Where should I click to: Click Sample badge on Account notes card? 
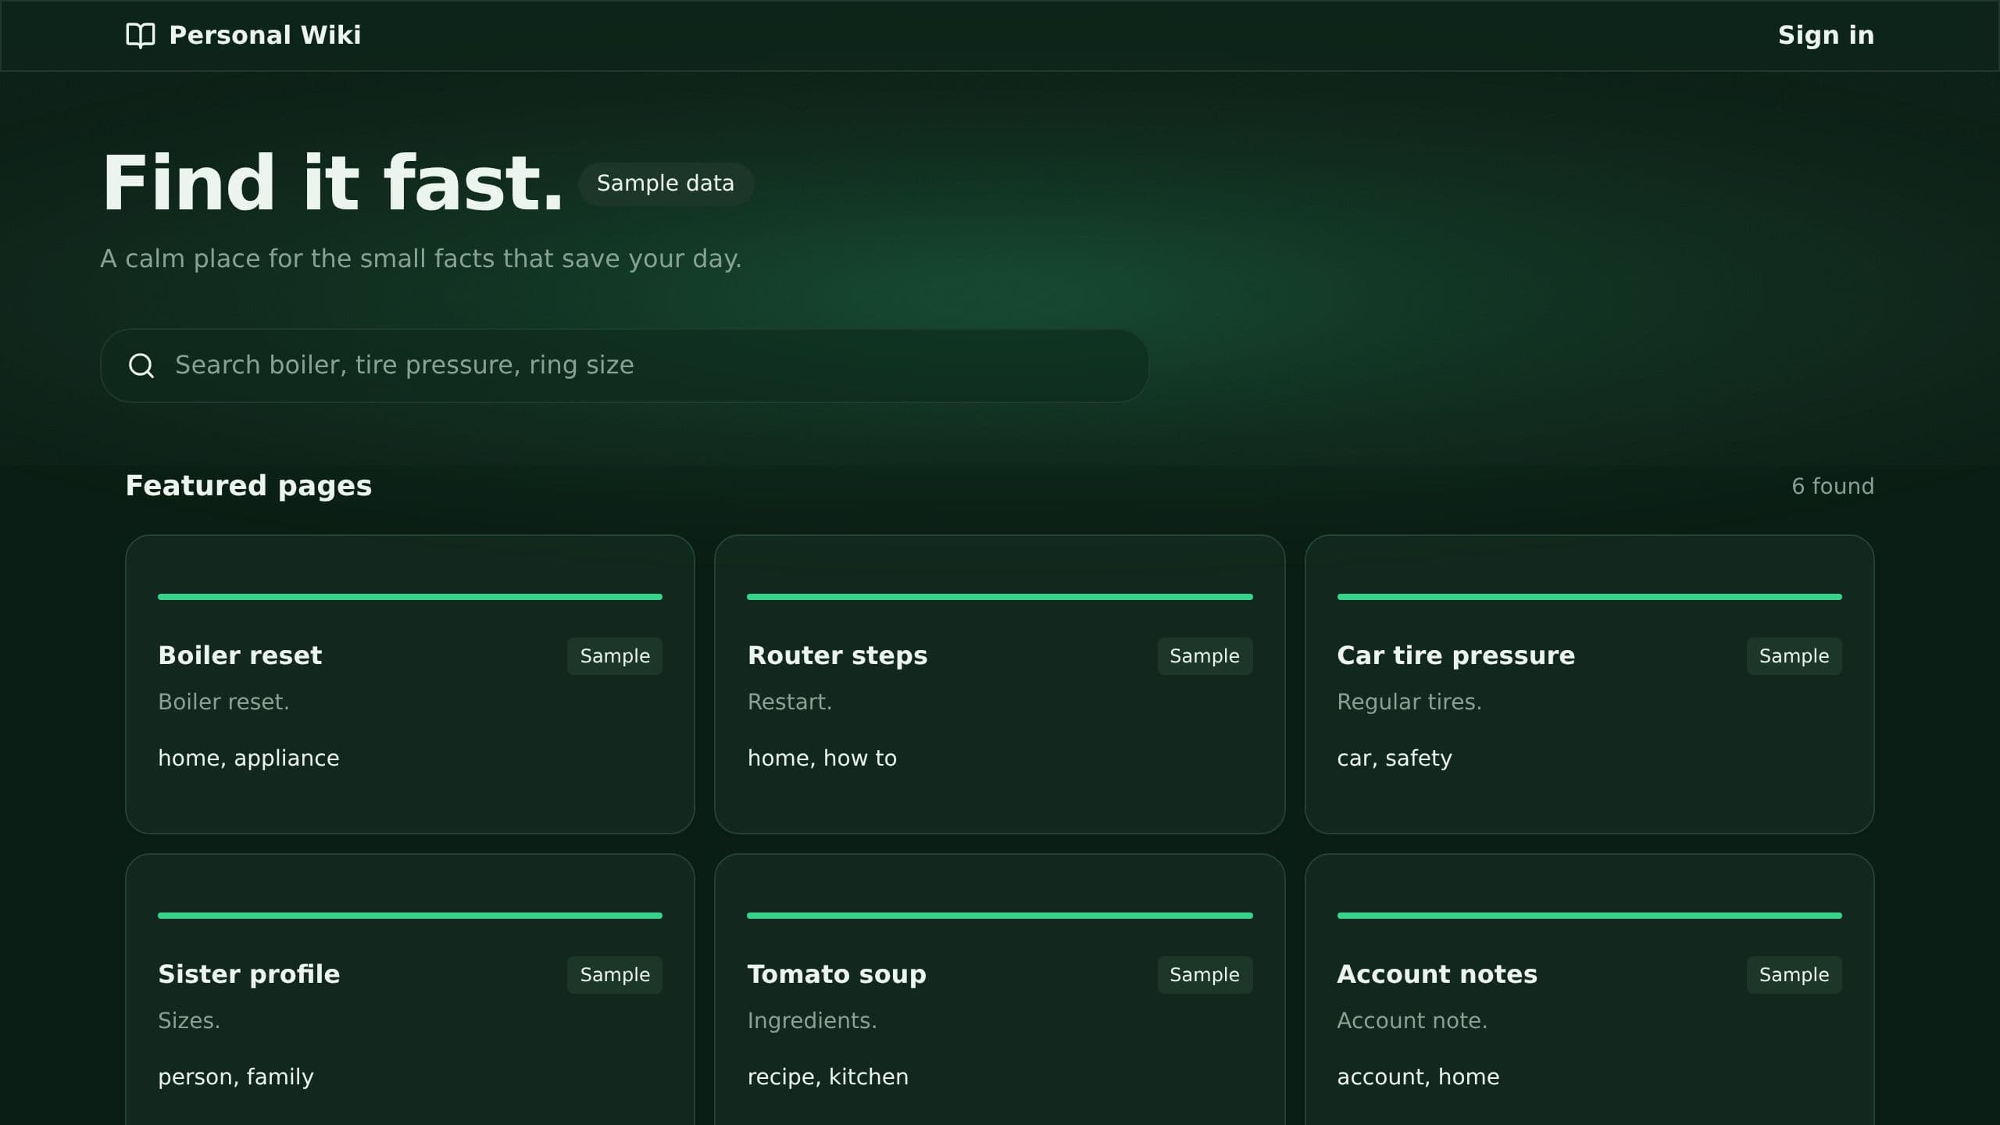coord(1794,975)
